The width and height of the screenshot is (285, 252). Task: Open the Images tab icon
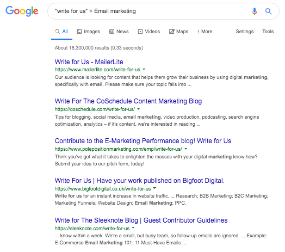click(79, 32)
